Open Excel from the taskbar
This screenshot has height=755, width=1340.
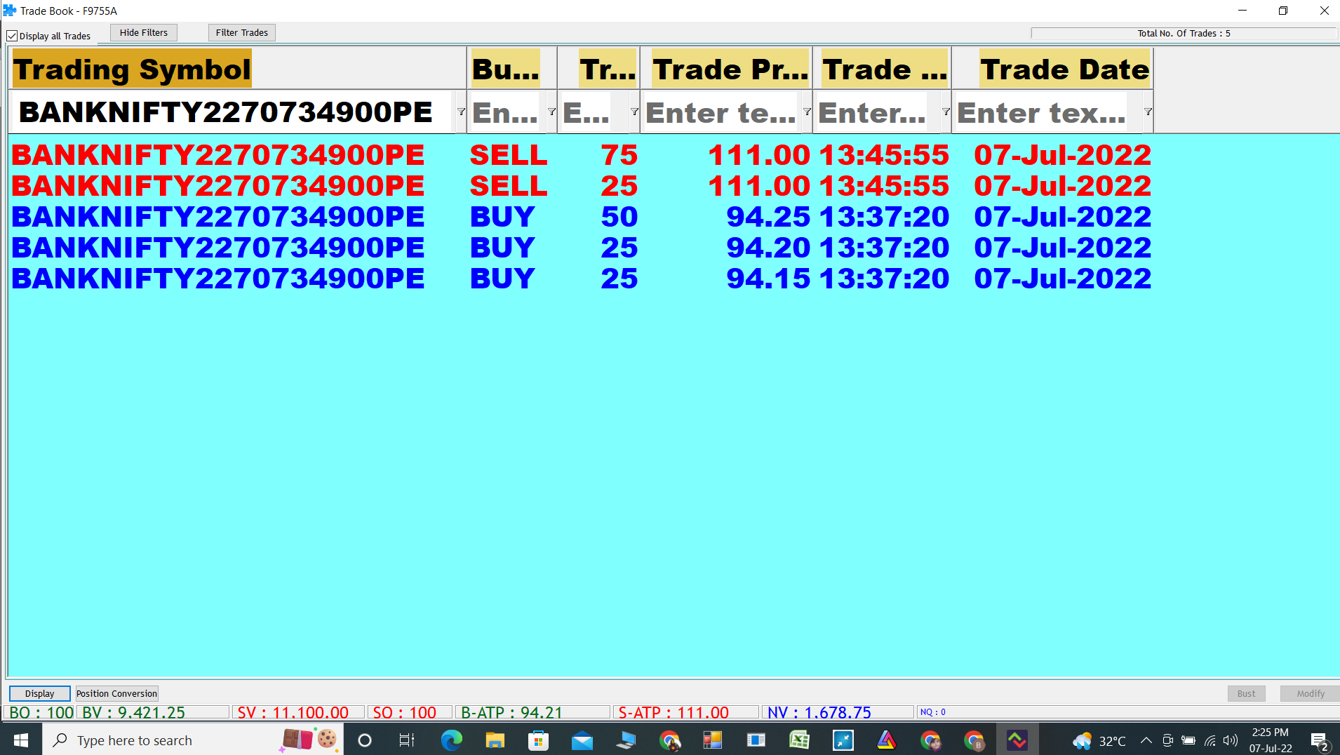(x=799, y=740)
